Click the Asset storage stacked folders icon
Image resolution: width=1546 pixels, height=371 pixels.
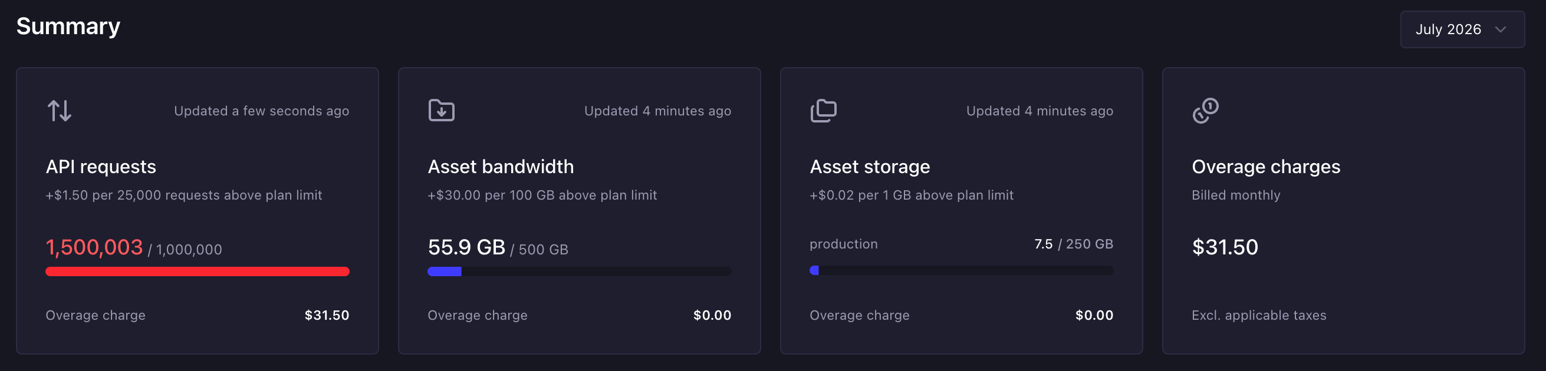coord(823,110)
